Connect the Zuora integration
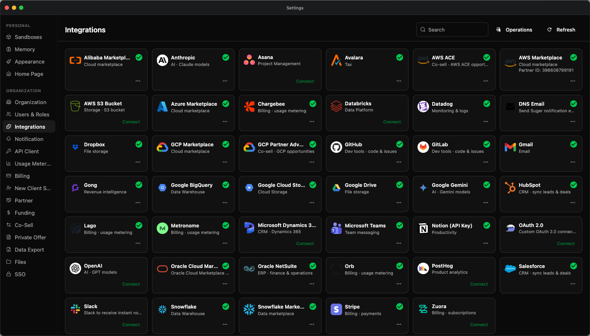Viewport: 590px width, 336px height. click(479, 325)
